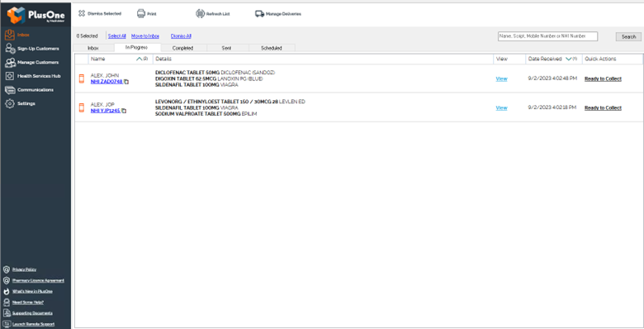Sort by Name column arrow
This screenshot has height=329, width=644.
(x=139, y=59)
